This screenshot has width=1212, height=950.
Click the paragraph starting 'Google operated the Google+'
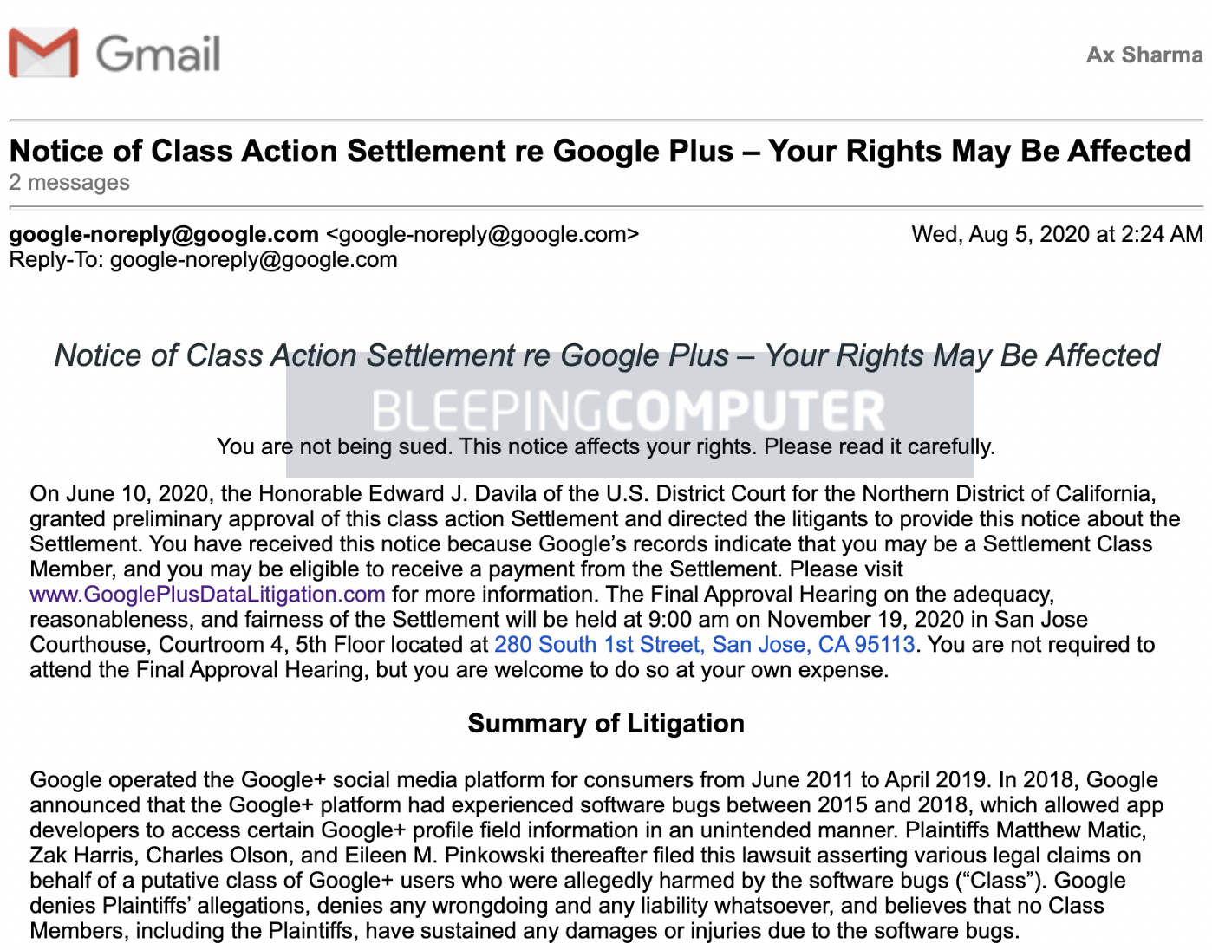[x=596, y=856]
